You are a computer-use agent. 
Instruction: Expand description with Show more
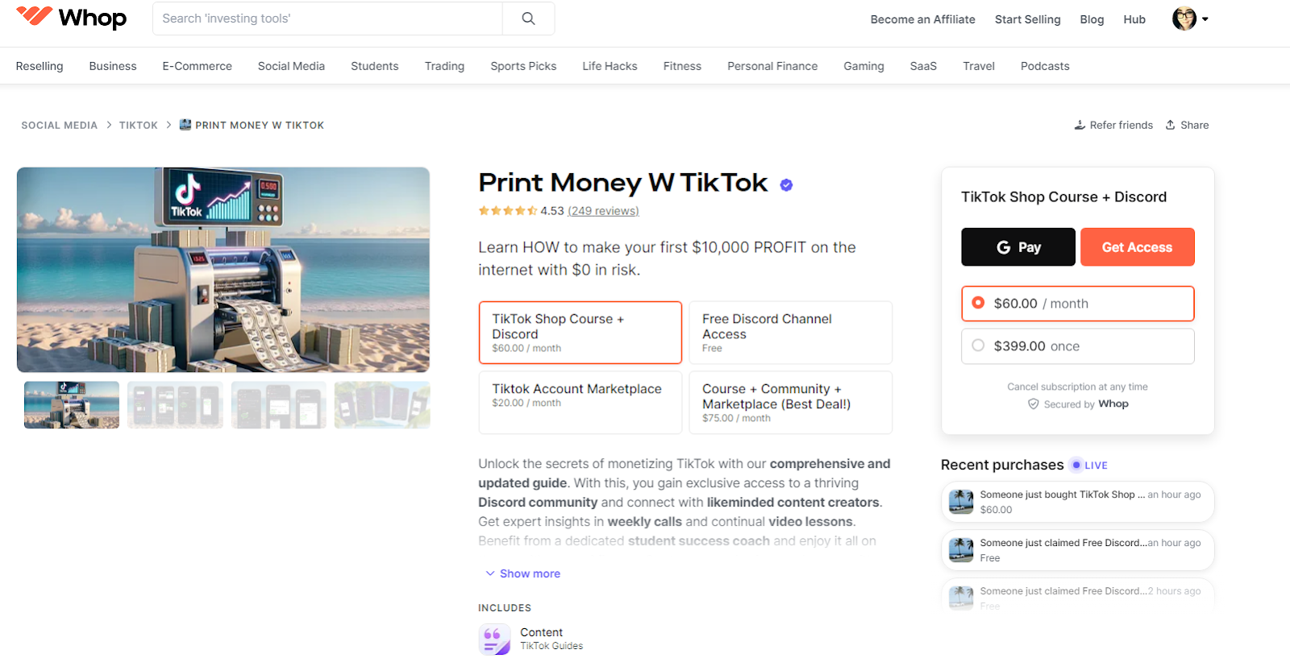pos(522,573)
